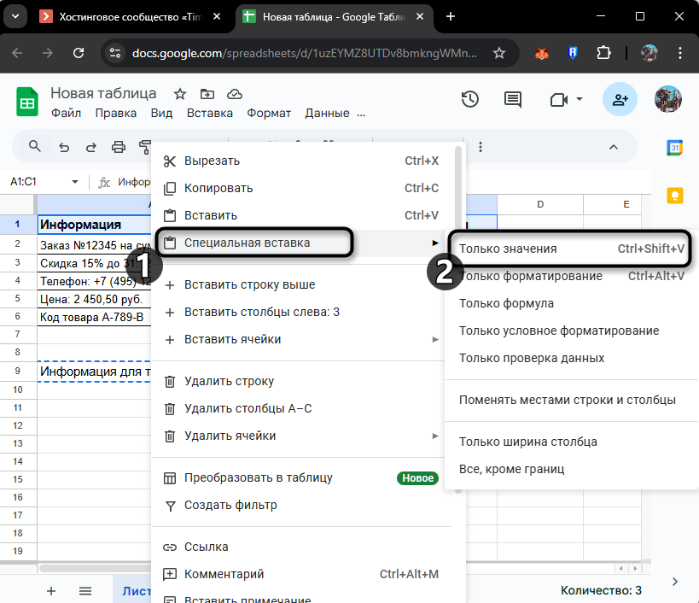Select Только форматирование paste option
Screen dimensions: 699x603
tap(572, 276)
